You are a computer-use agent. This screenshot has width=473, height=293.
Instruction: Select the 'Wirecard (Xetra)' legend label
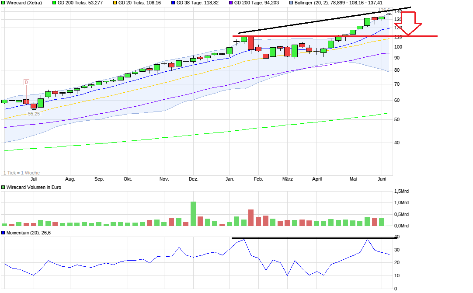click(24, 3)
